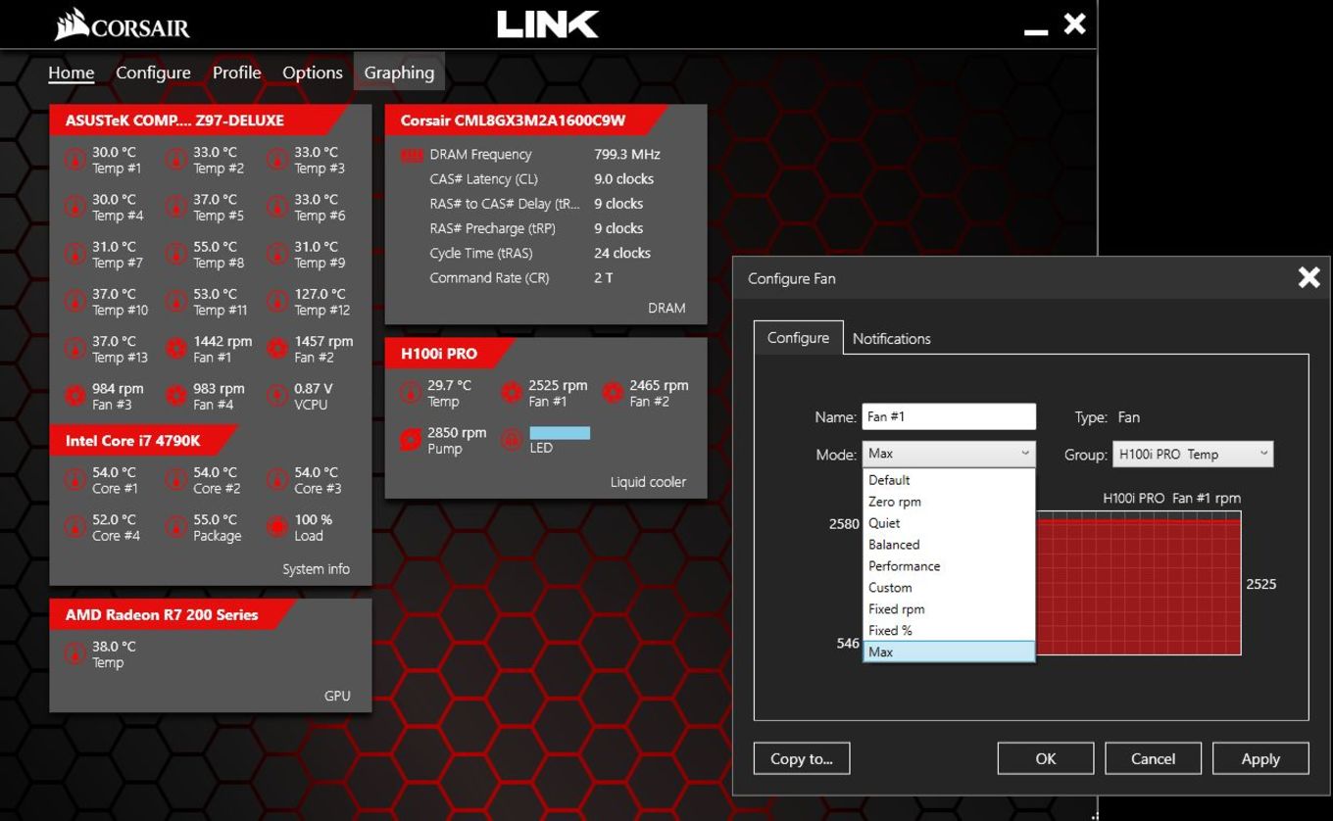The height and width of the screenshot is (821, 1333).
Task: Pick Fixed % mode option
Action: point(949,631)
